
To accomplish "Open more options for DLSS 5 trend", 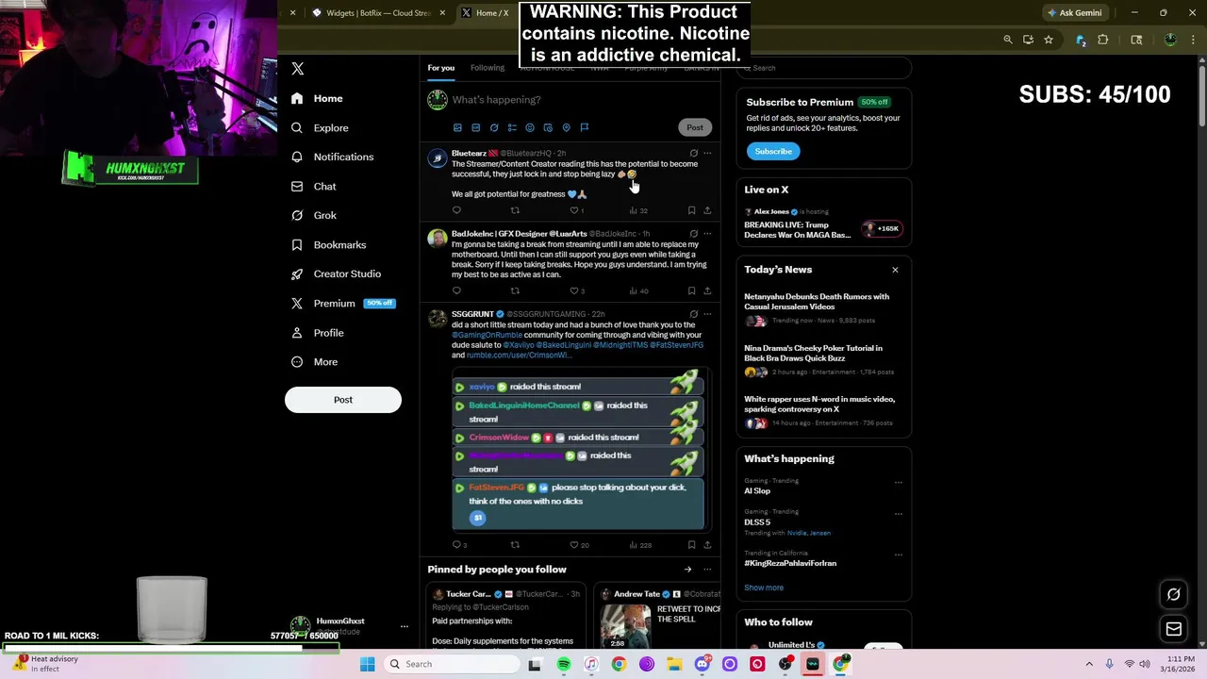I will 898,513.
